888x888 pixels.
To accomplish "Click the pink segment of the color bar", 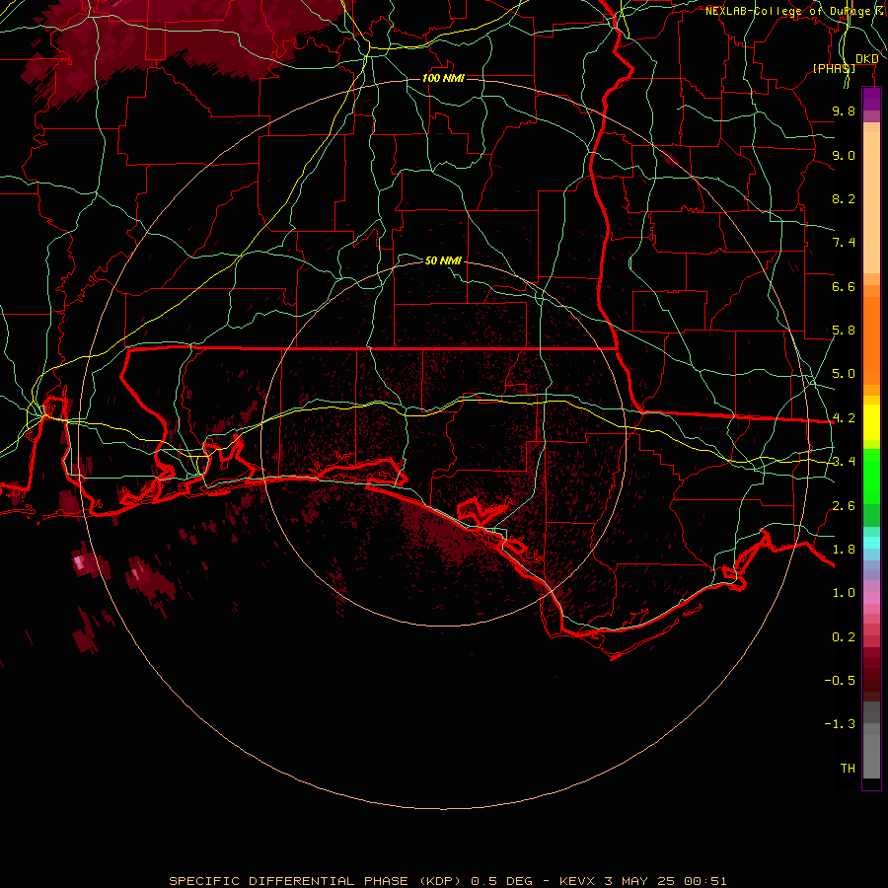I will (x=871, y=598).
